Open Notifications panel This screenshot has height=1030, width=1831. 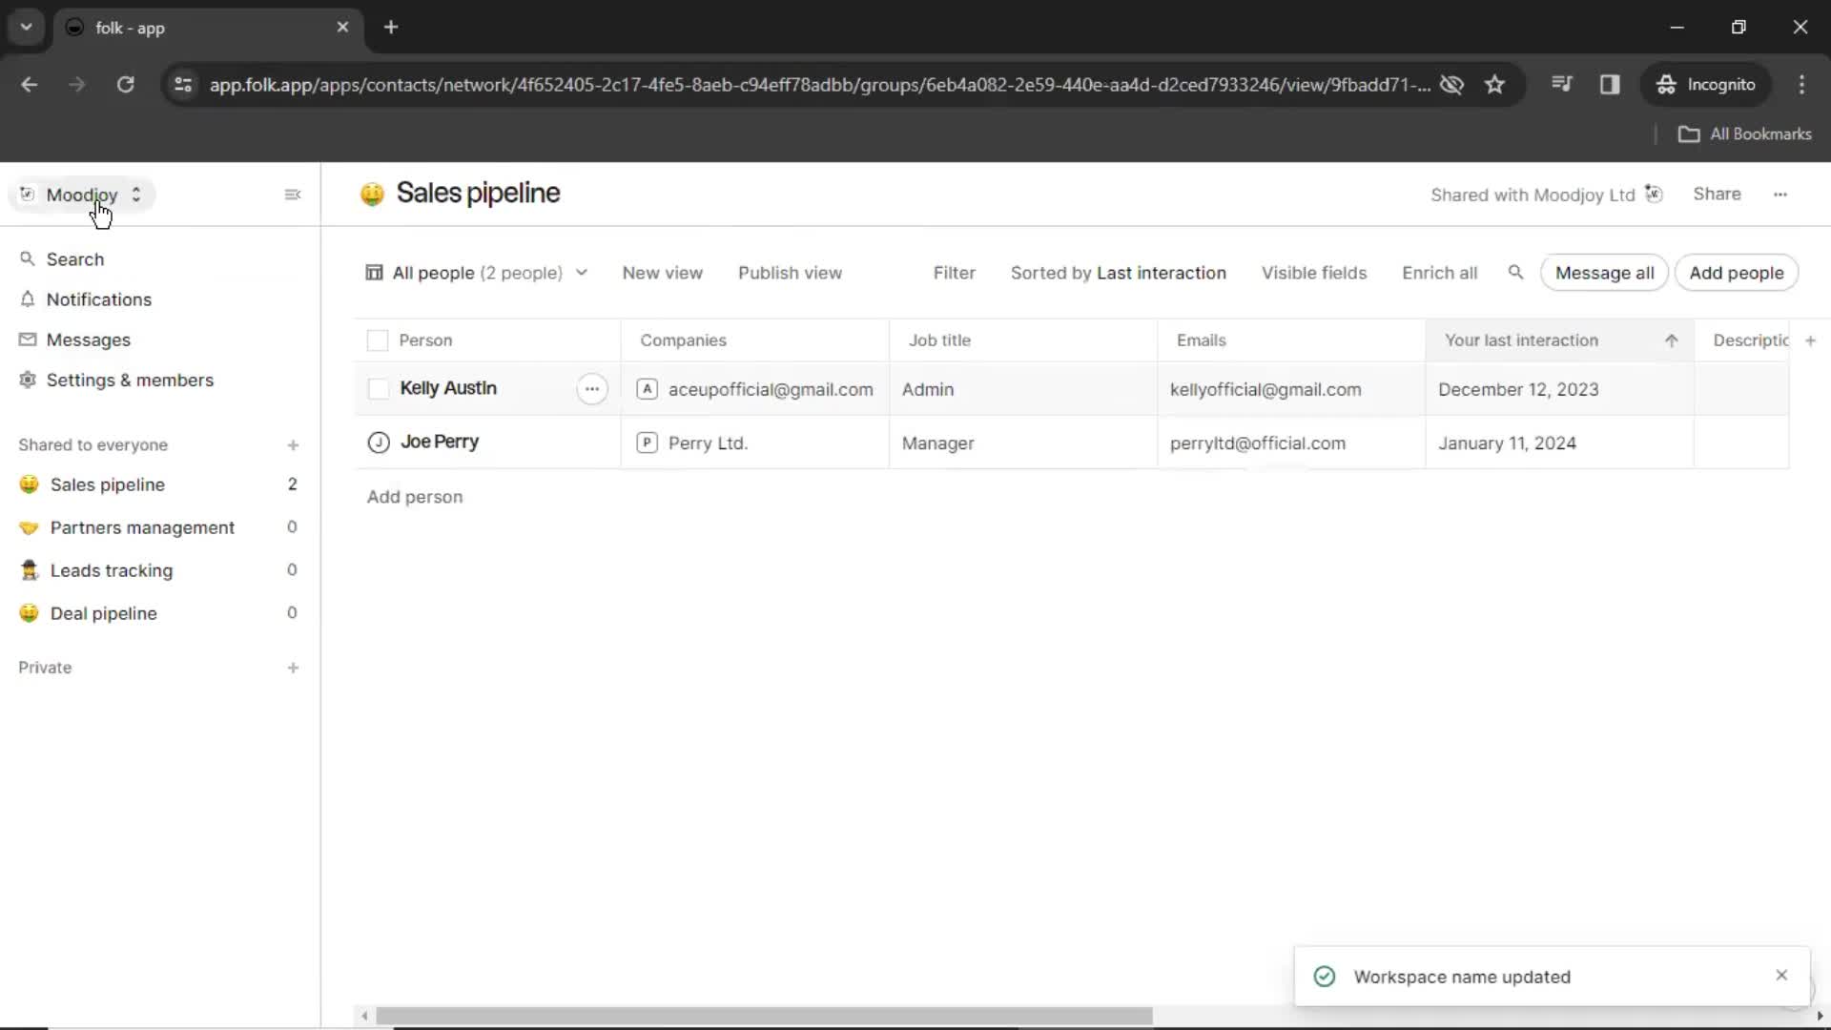99,299
